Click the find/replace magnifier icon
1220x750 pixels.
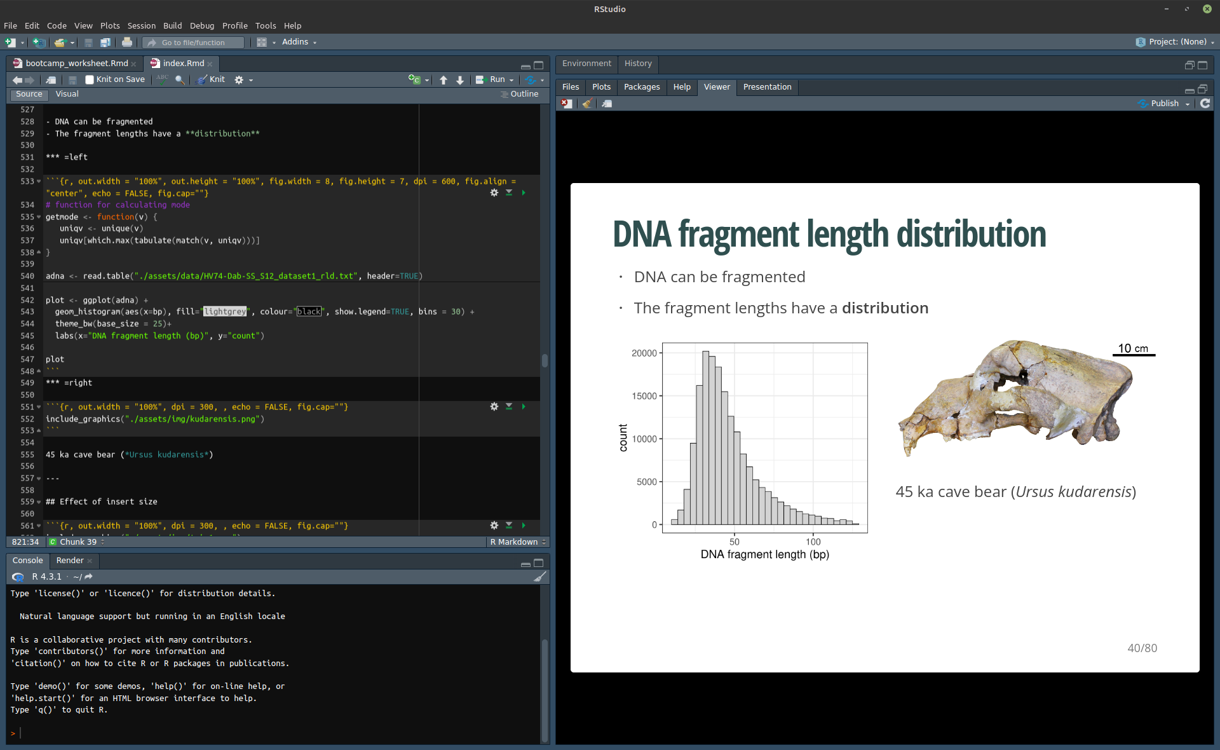coord(180,79)
